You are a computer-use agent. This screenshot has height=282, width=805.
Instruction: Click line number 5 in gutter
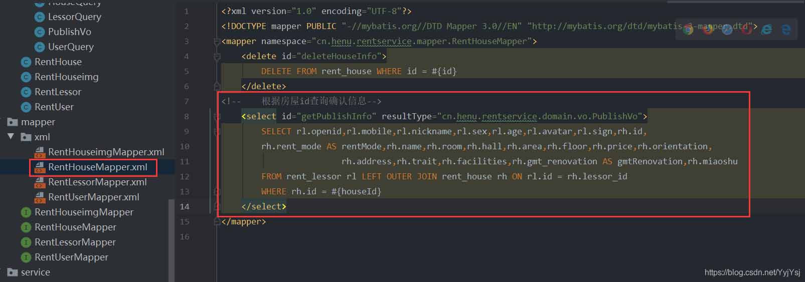pyautogui.click(x=186, y=71)
